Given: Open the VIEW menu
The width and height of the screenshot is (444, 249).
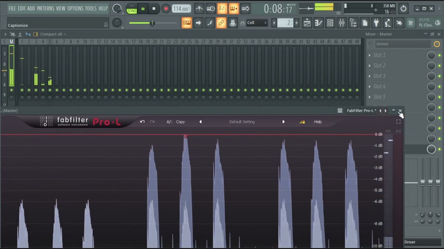Looking at the screenshot, I should [x=60, y=8].
